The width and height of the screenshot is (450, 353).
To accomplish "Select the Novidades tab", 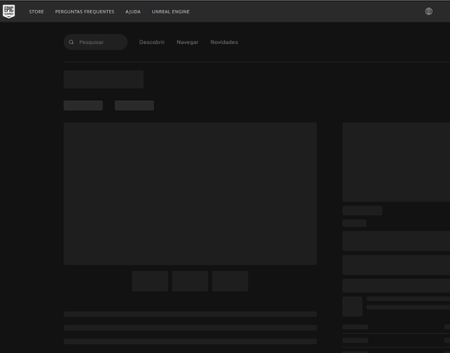I will 224,42.
